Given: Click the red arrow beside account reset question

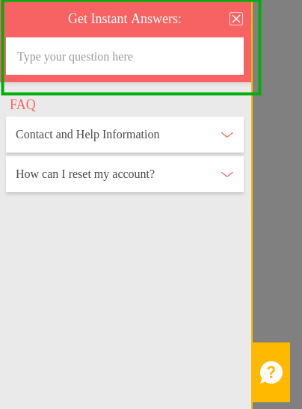Looking at the screenshot, I should [x=227, y=174].
